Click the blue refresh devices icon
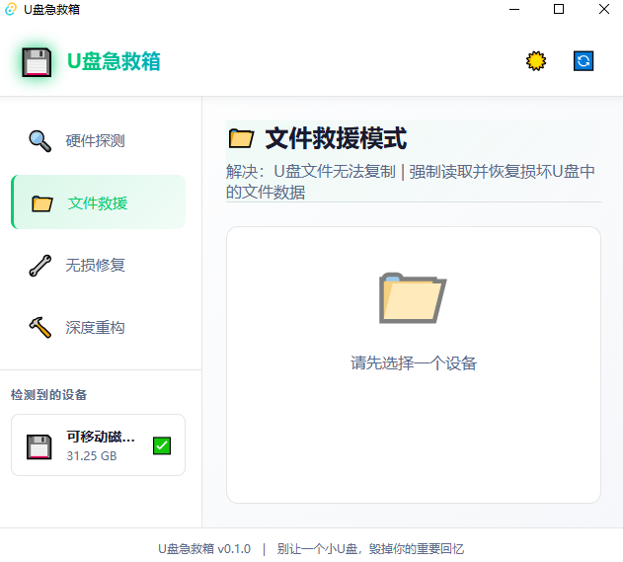Screen dimensions: 623x562 (x=584, y=61)
